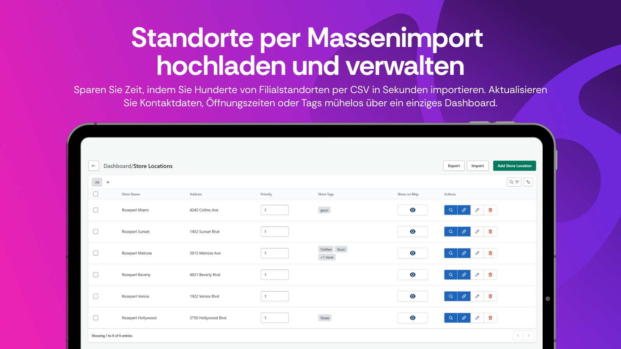The height and width of the screenshot is (349, 621).
Task: Preview Roseperl Venice with magnifier icon
Action: tap(451, 296)
